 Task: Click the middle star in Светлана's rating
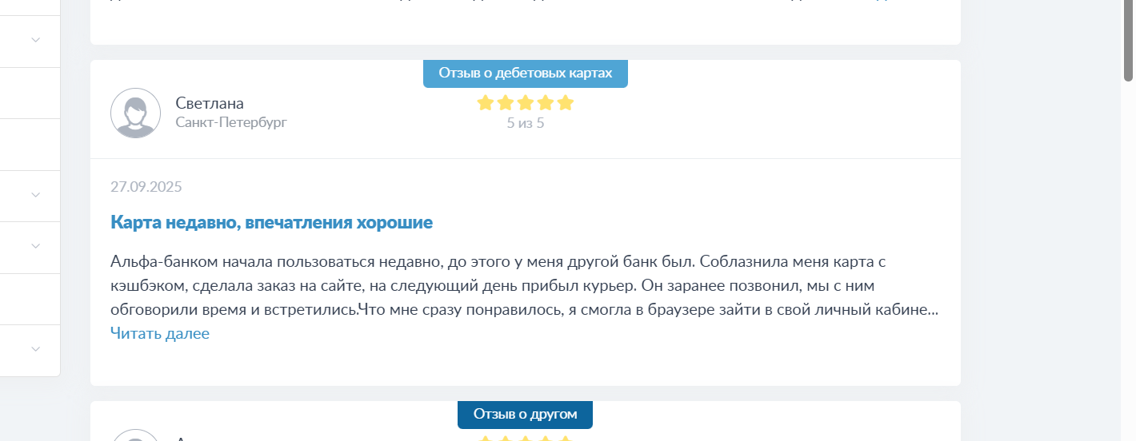[x=526, y=102]
